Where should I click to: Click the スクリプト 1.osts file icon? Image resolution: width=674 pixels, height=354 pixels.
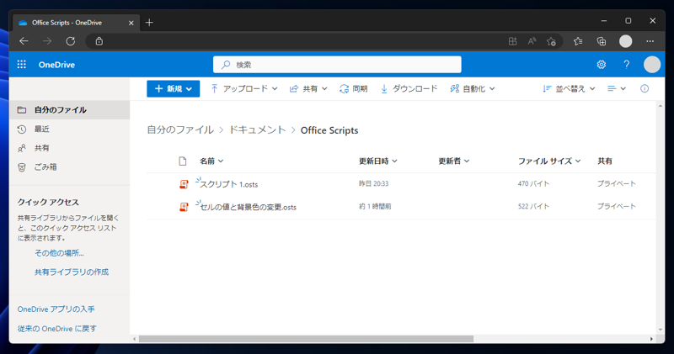pyautogui.click(x=184, y=184)
